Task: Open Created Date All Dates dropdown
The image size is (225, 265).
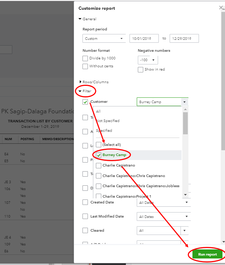Action: pyautogui.click(x=164, y=202)
